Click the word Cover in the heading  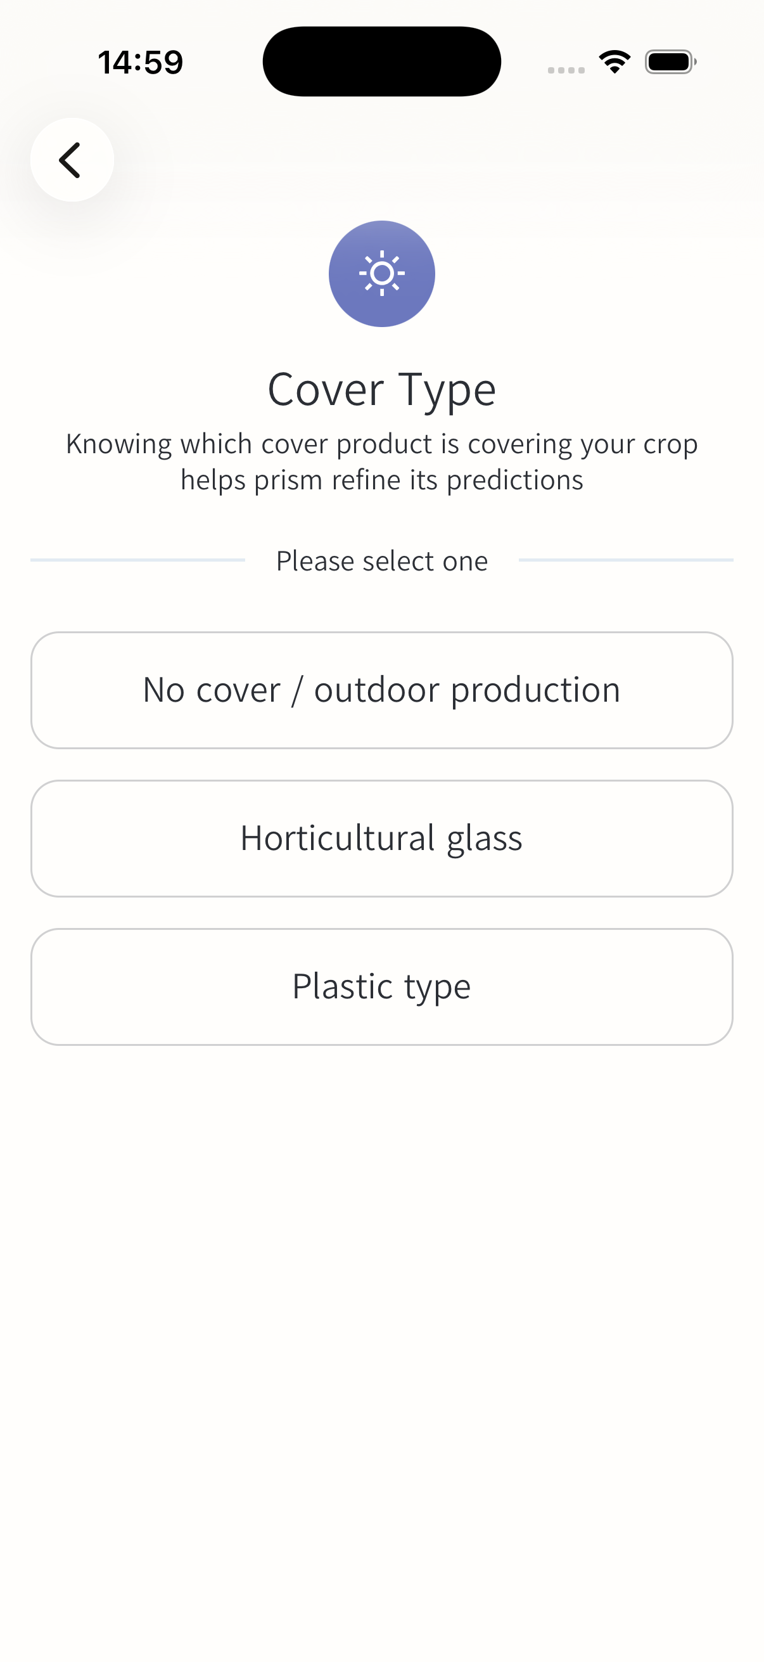326,390
